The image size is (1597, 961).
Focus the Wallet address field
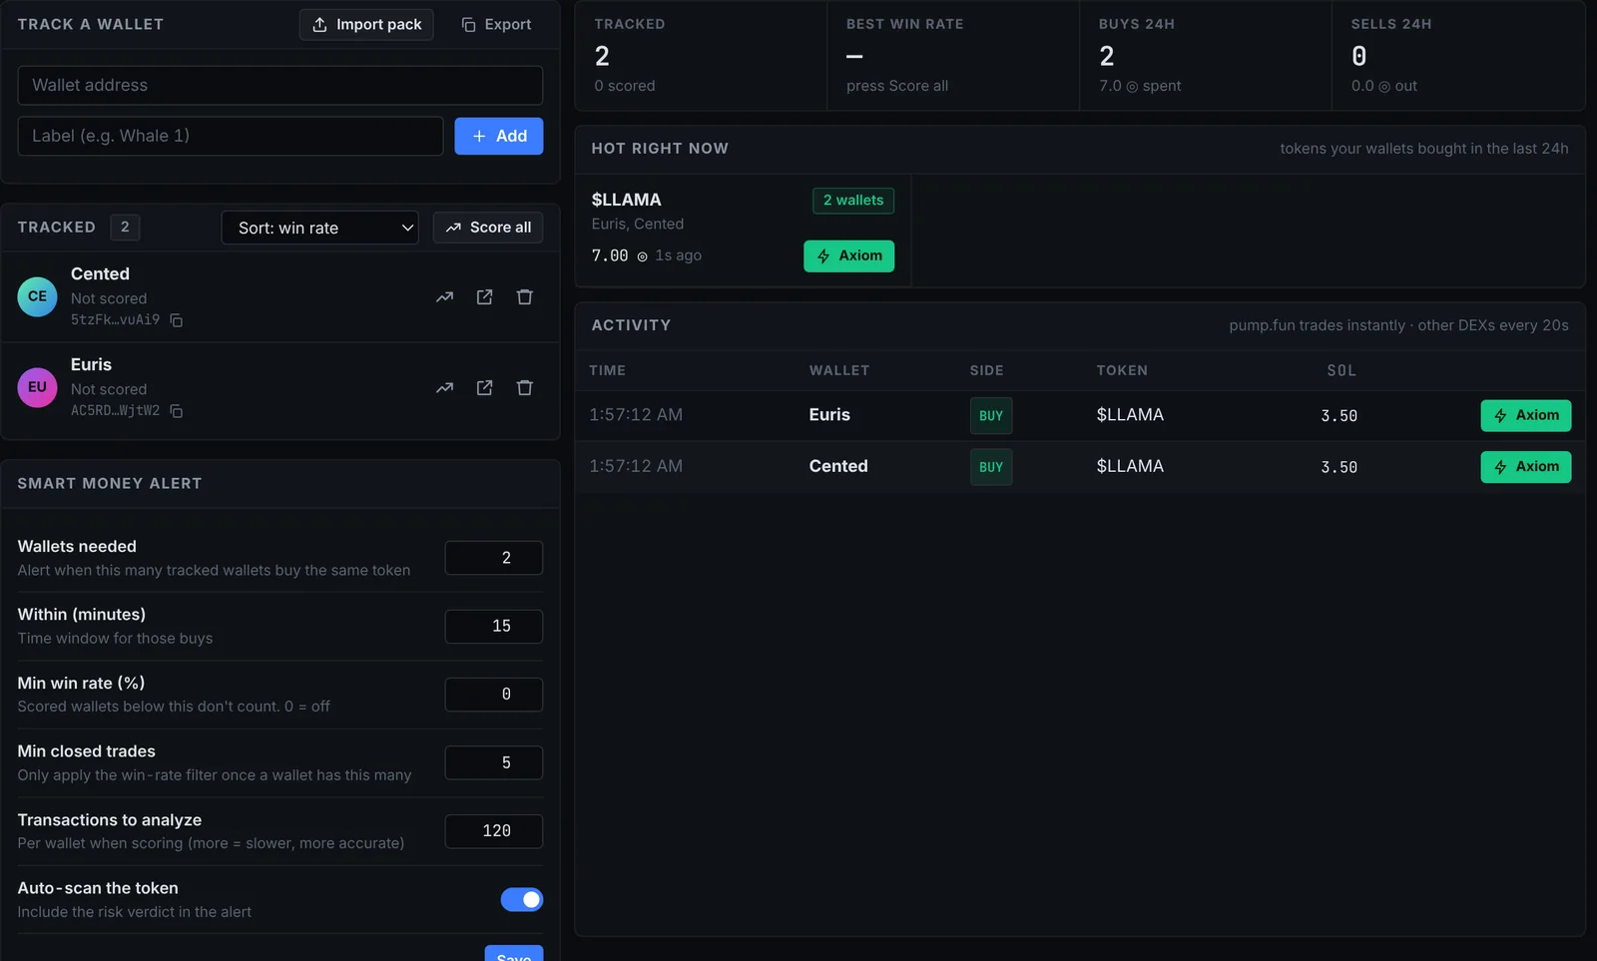(x=280, y=86)
